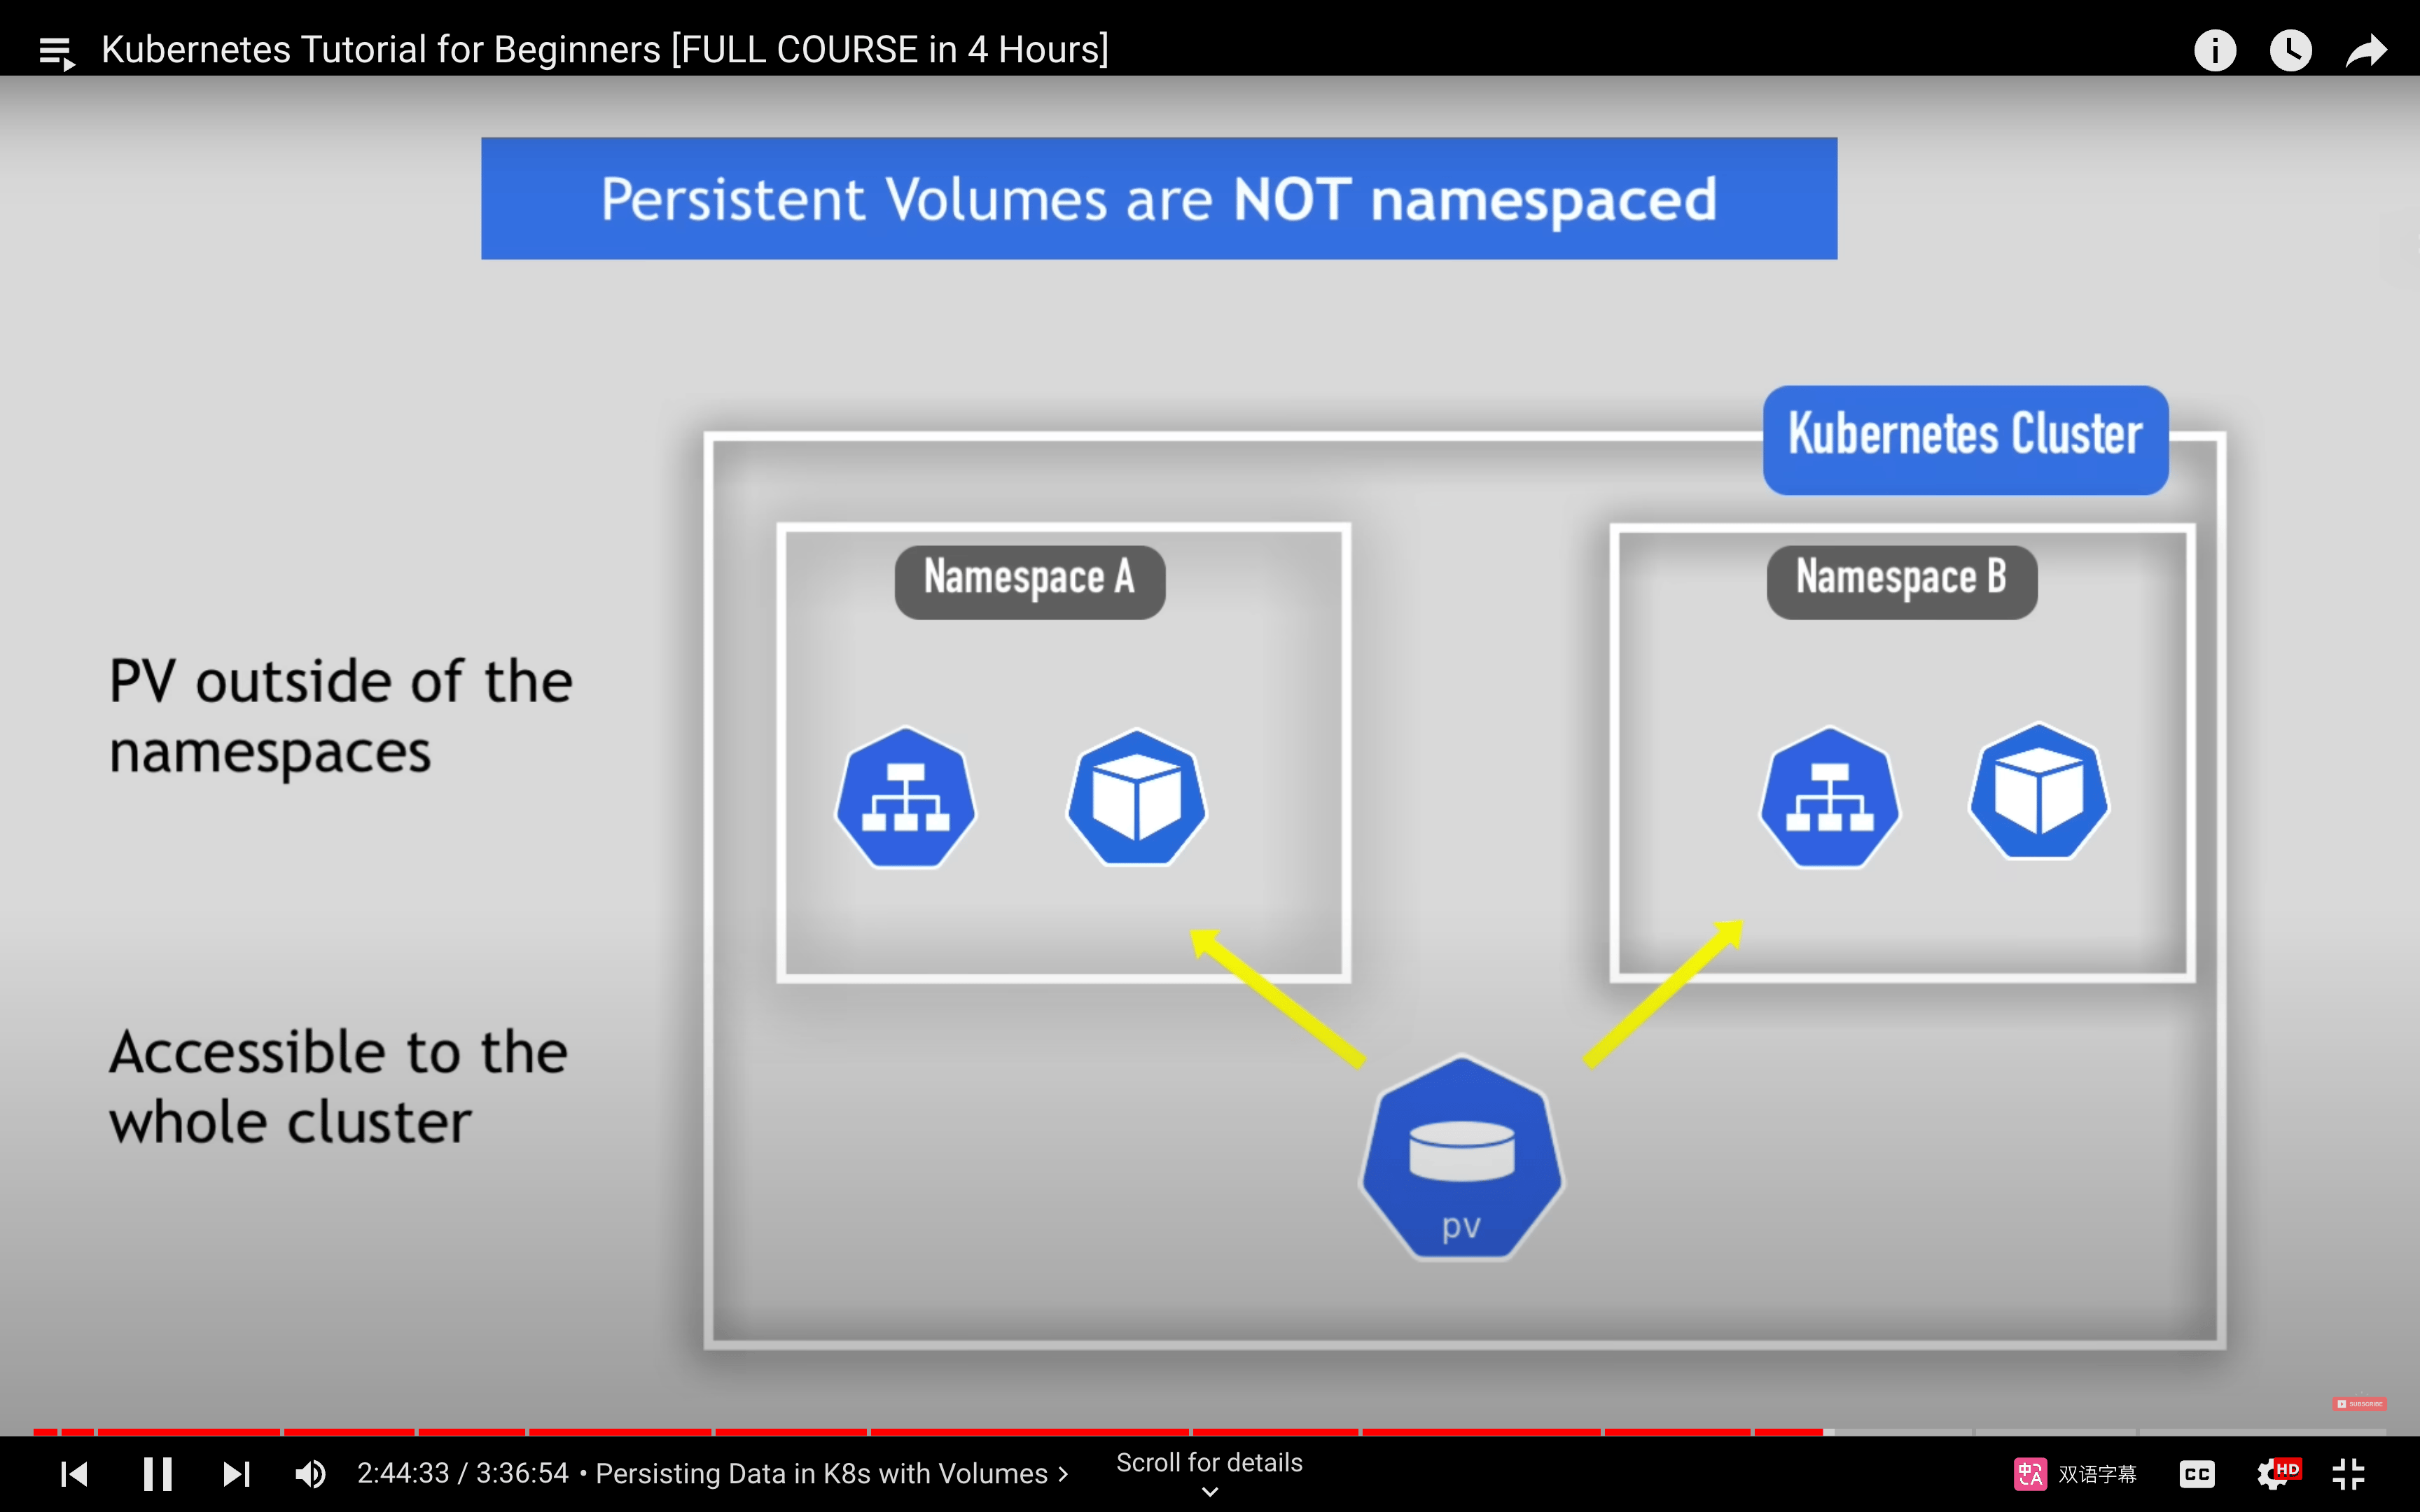This screenshot has height=1512, width=2420.
Task: Pause the playing video
Action: pos(157,1473)
